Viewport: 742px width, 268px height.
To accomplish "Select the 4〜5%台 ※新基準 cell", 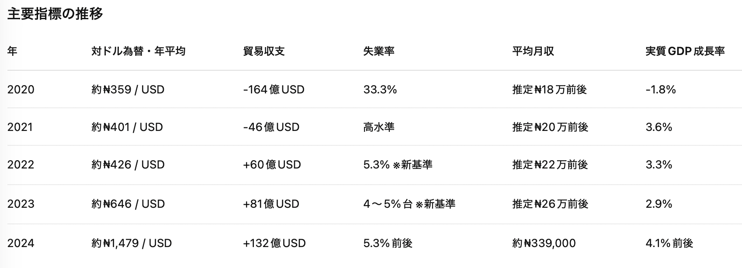I will 409,204.
